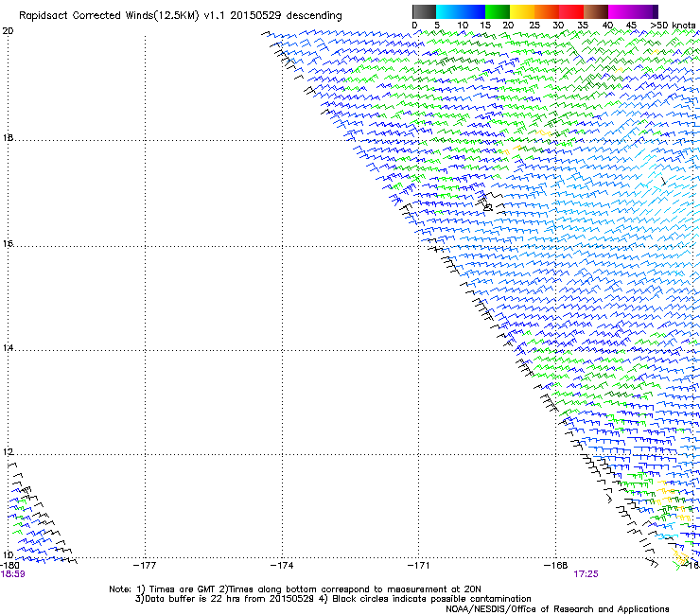Click the longitude label '-180'
Viewport: 700px width, 615px height.
9,566
